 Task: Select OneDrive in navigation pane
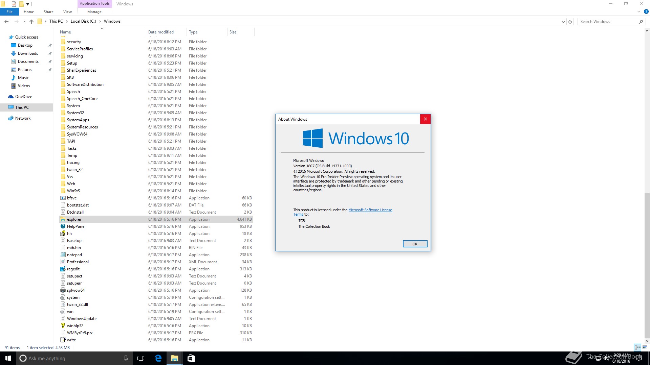point(23,97)
